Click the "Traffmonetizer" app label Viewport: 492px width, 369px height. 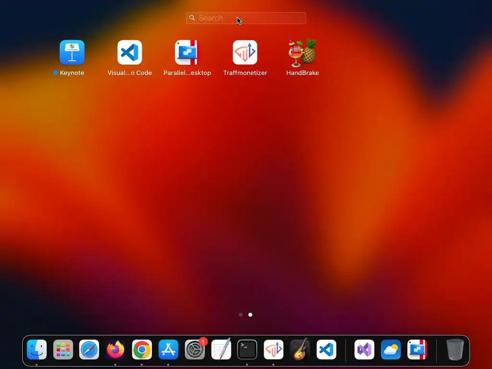245,73
